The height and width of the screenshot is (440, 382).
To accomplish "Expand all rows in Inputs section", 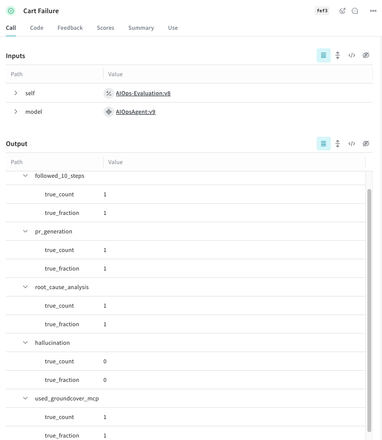I will coord(338,56).
